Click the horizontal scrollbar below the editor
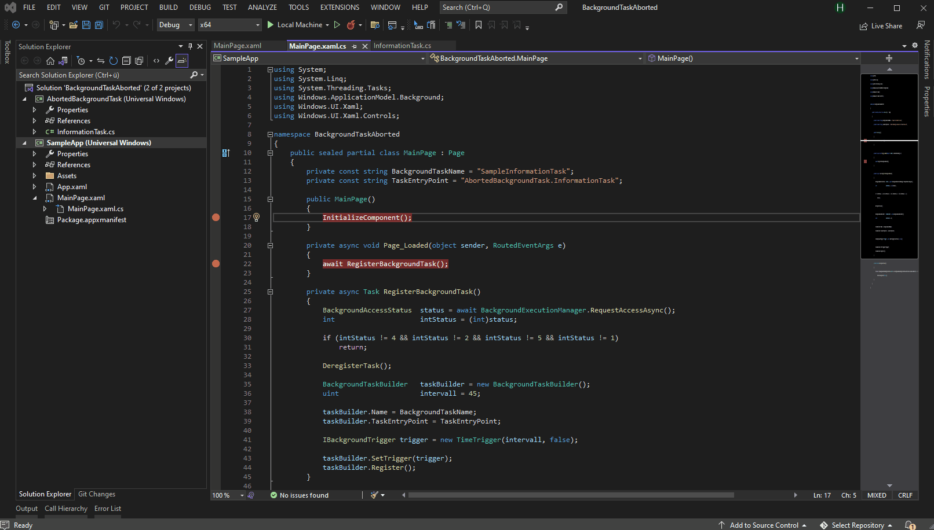The width and height of the screenshot is (934, 530). [x=571, y=495]
